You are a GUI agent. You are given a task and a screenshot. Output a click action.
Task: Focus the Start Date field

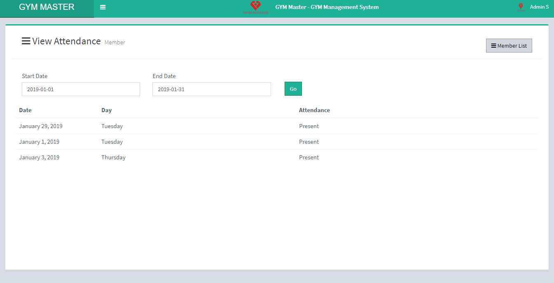click(81, 89)
